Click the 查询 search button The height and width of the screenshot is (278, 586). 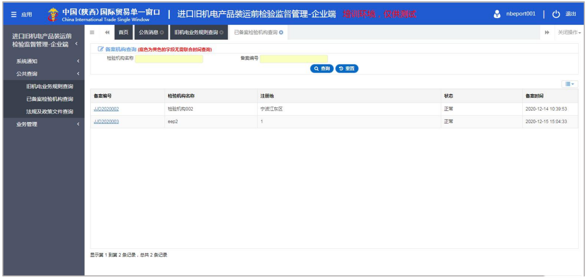322,69
